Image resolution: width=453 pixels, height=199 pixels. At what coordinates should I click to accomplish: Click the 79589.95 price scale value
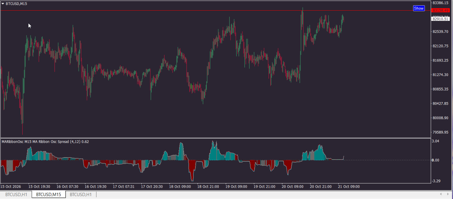click(440, 132)
